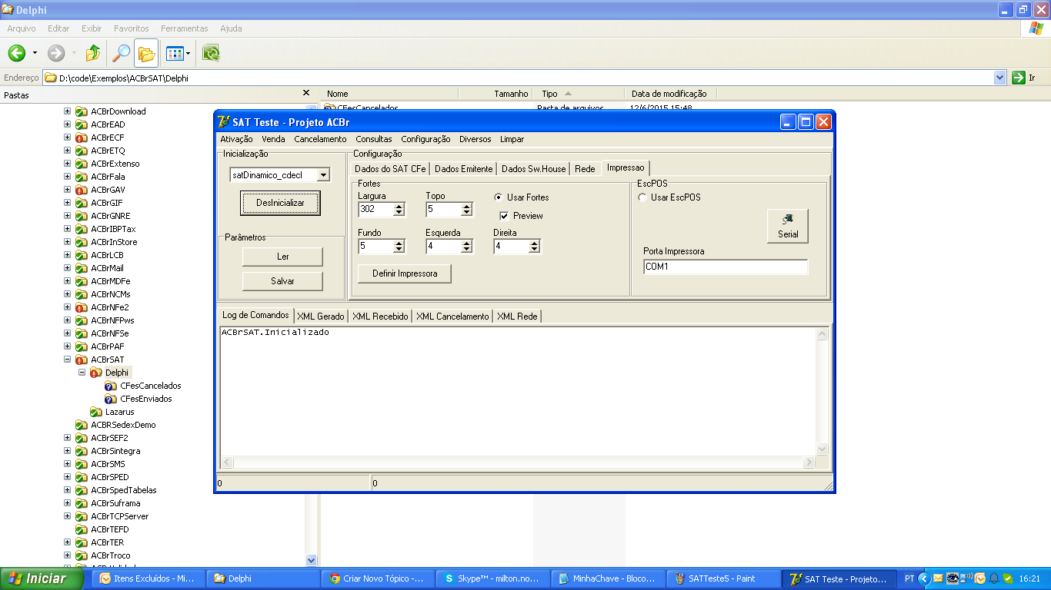Click the Fundo spinner arrows
The image size is (1051, 590).
(399, 247)
